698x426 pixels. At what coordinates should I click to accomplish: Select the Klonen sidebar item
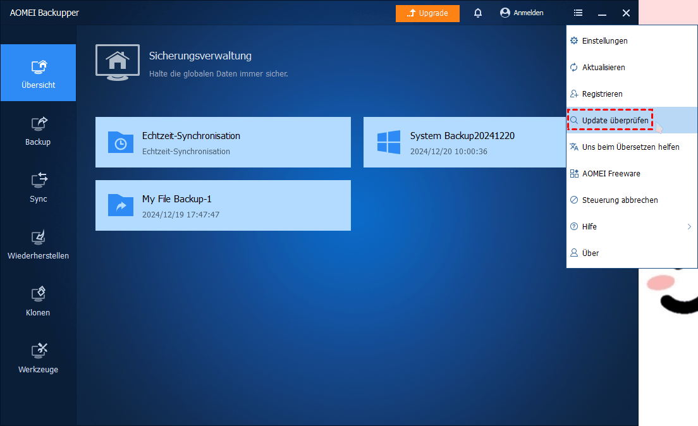tap(39, 302)
